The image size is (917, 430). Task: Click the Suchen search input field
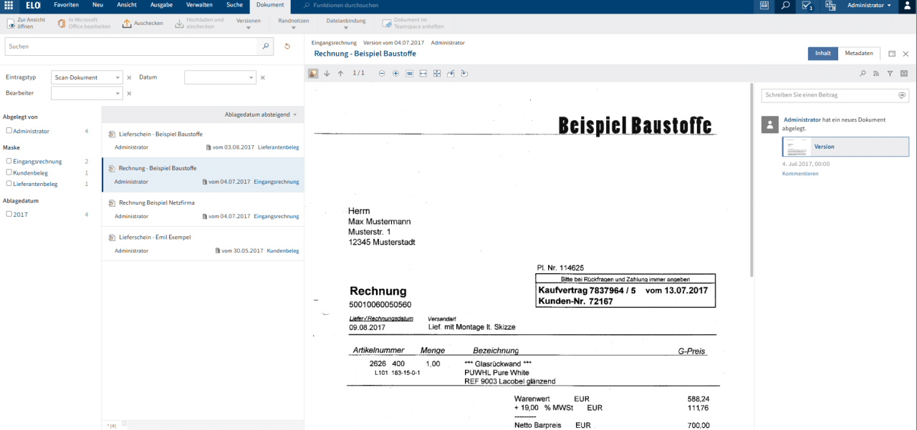pos(131,47)
